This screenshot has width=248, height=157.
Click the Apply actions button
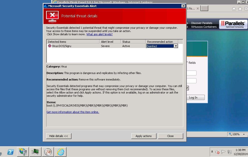click(143, 136)
